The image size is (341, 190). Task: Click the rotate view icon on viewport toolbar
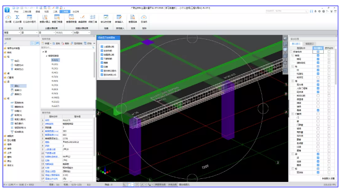tap(285, 63)
